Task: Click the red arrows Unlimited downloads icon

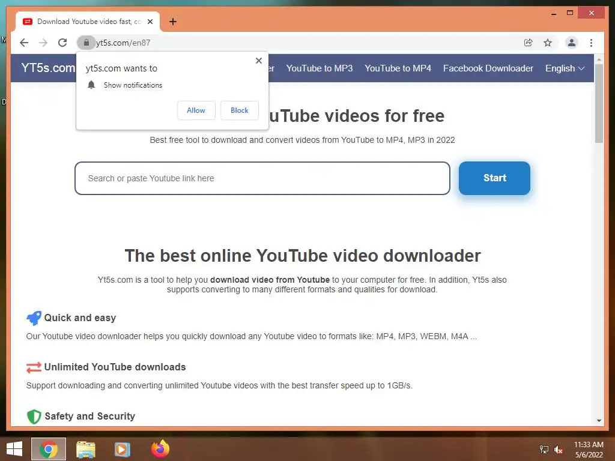Action: (x=34, y=367)
